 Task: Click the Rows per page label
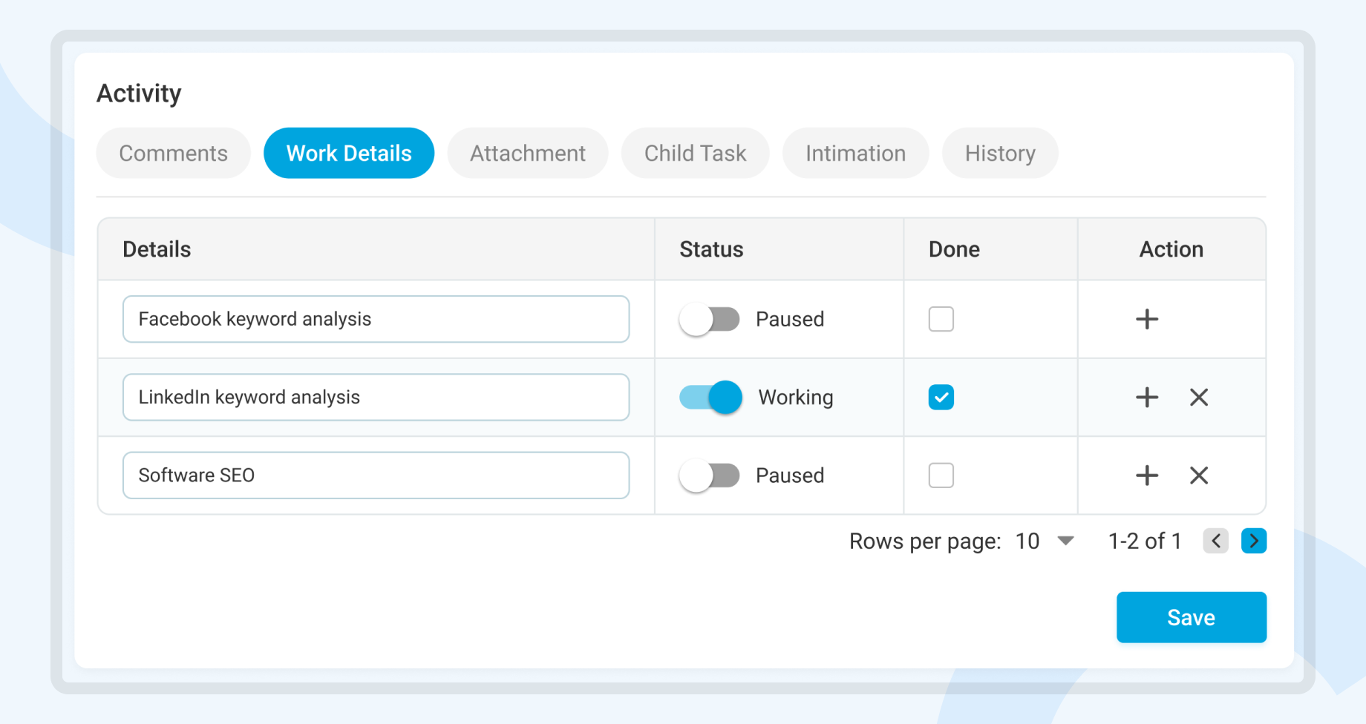[925, 542]
